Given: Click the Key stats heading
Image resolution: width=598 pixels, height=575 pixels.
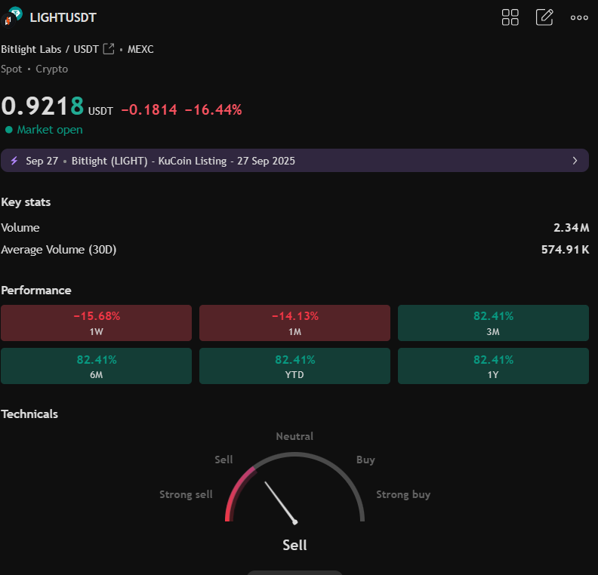Looking at the screenshot, I should pos(26,202).
